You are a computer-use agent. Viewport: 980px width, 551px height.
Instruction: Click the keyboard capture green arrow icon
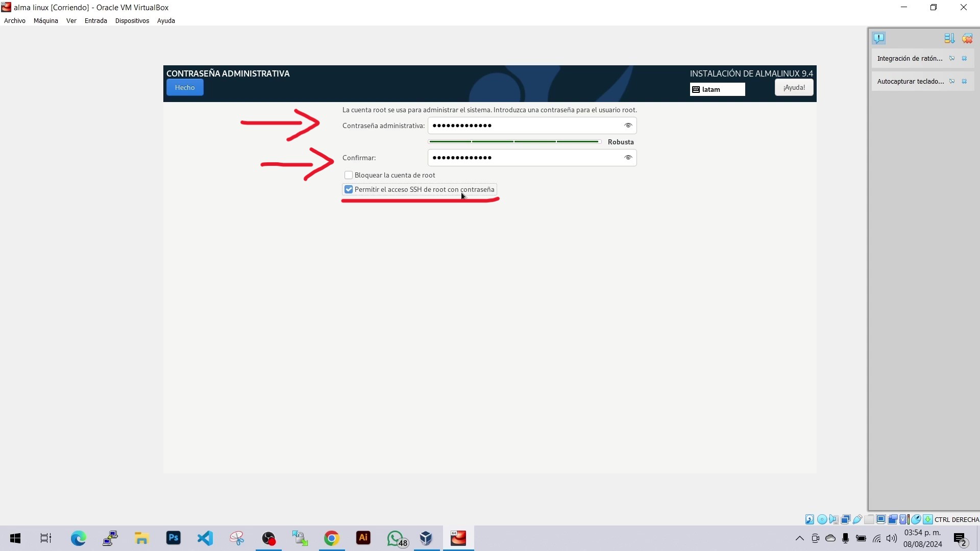pyautogui.click(x=927, y=519)
